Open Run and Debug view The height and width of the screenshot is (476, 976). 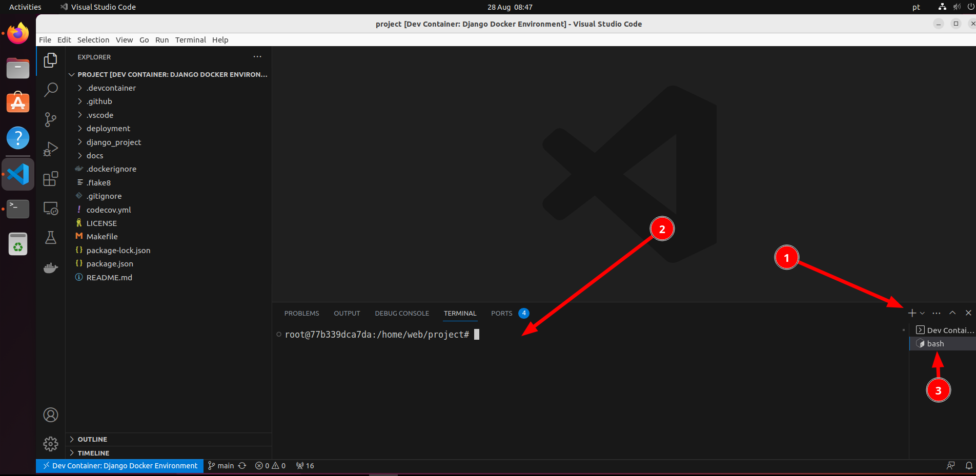pos(50,149)
